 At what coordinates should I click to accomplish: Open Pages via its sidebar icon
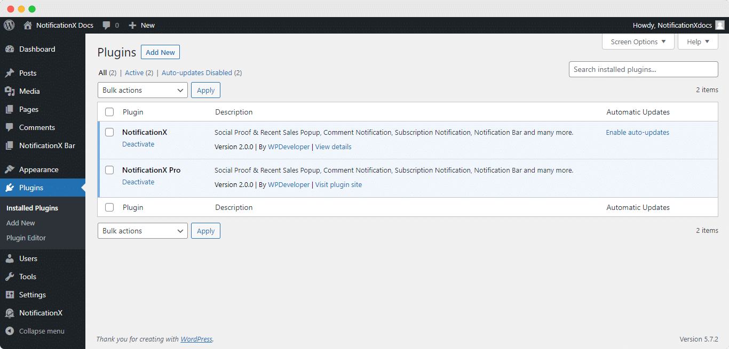(x=11, y=109)
